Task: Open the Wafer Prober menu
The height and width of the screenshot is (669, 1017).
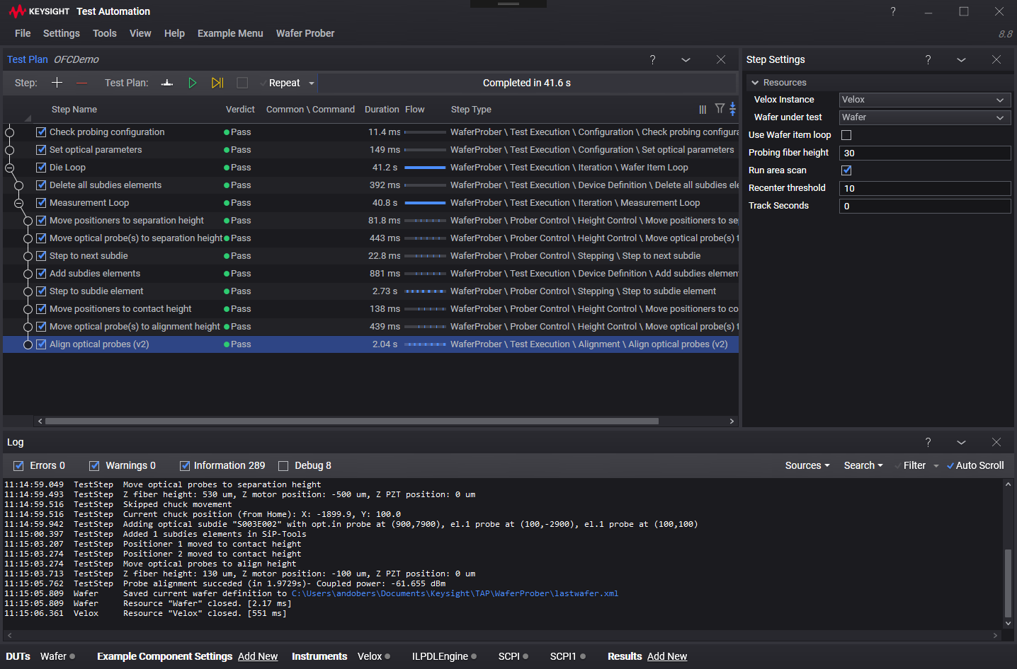Action: (x=305, y=33)
